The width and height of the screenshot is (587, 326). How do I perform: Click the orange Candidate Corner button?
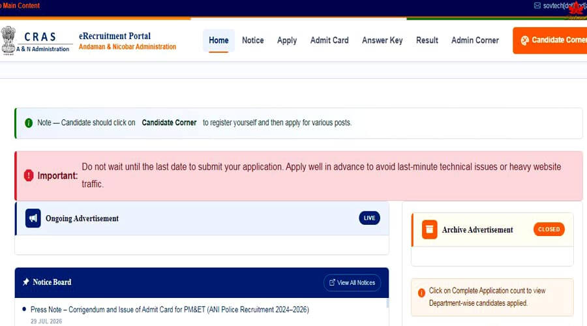click(550, 40)
